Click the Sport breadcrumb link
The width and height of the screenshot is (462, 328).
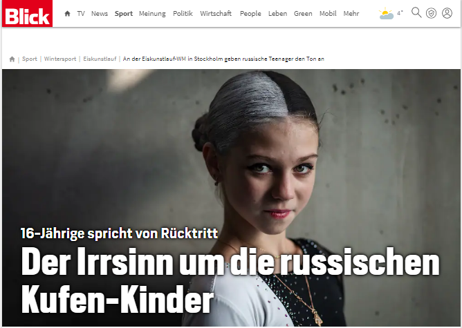coord(30,59)
